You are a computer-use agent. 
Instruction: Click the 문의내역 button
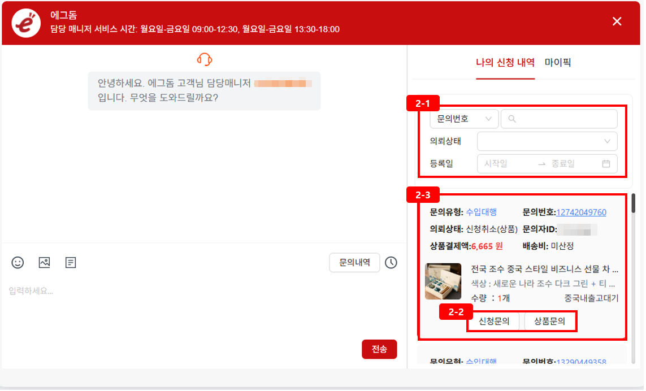tap(354, 263)
